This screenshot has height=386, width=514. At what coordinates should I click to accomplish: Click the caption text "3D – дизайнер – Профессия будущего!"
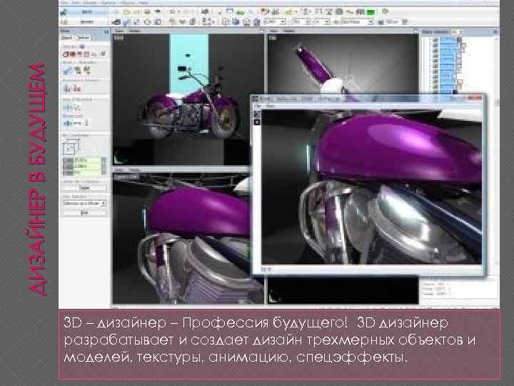[x=206, y=322]
